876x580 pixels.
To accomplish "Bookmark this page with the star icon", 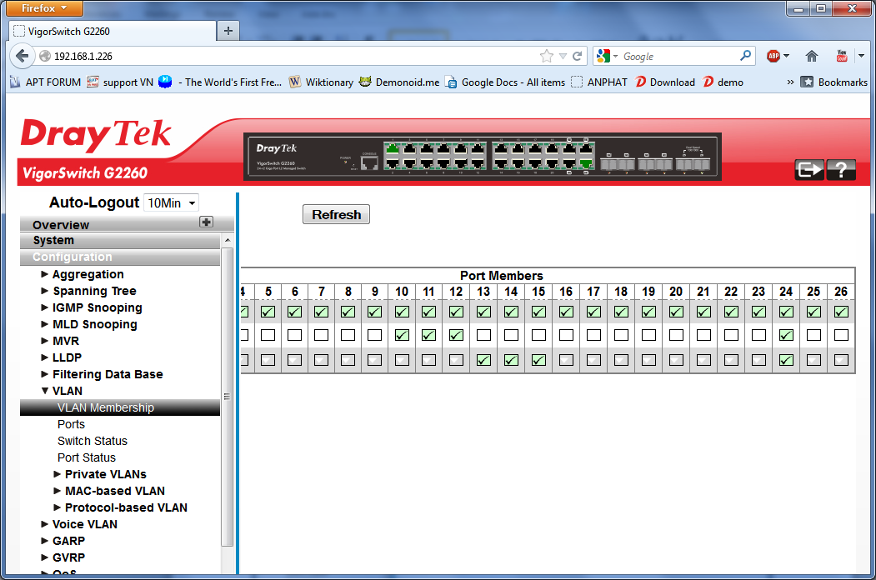I will coord(547,56).
